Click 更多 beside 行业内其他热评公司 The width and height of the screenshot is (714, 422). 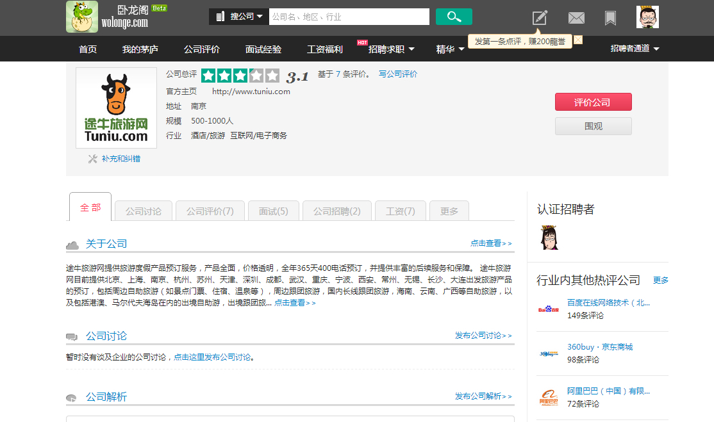(660, 280)
